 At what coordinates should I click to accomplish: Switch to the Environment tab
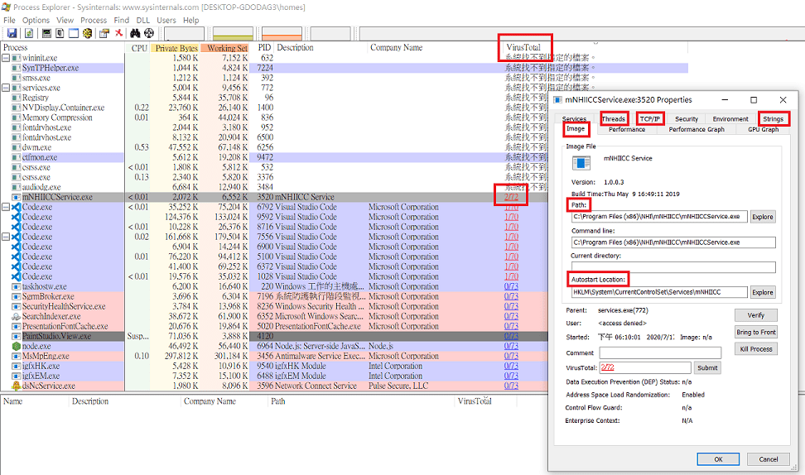730,118
